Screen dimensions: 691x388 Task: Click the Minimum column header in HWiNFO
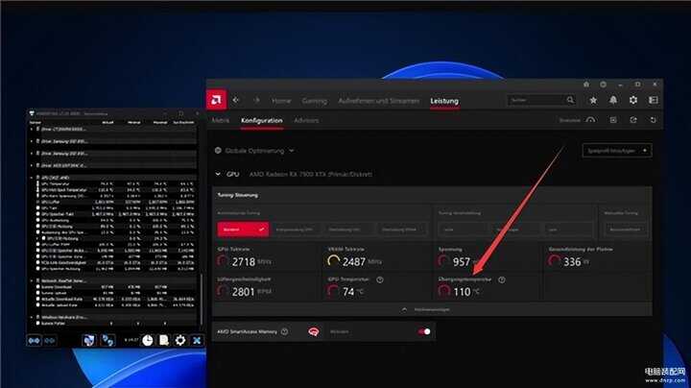click(134, 123)
